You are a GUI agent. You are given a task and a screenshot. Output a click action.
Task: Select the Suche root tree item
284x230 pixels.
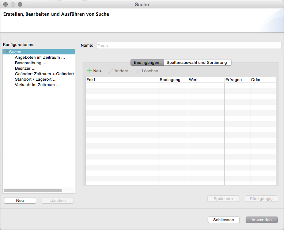click(x=39, y=52)
